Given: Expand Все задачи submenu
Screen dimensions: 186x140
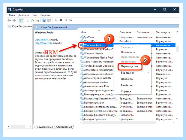Looking at the screenshot, I should pyautogui.click(x=132, y=73).
